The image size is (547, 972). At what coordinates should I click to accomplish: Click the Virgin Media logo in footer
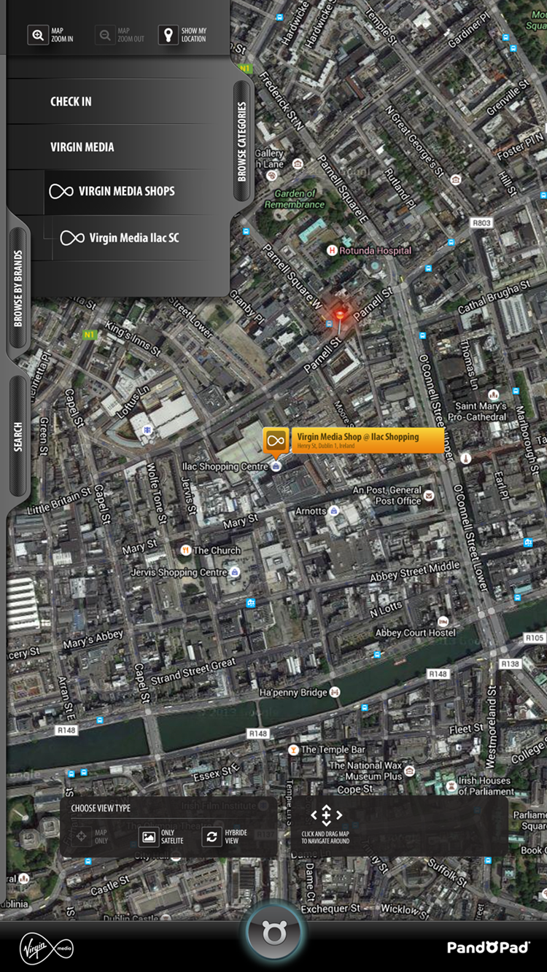(47, 948)
